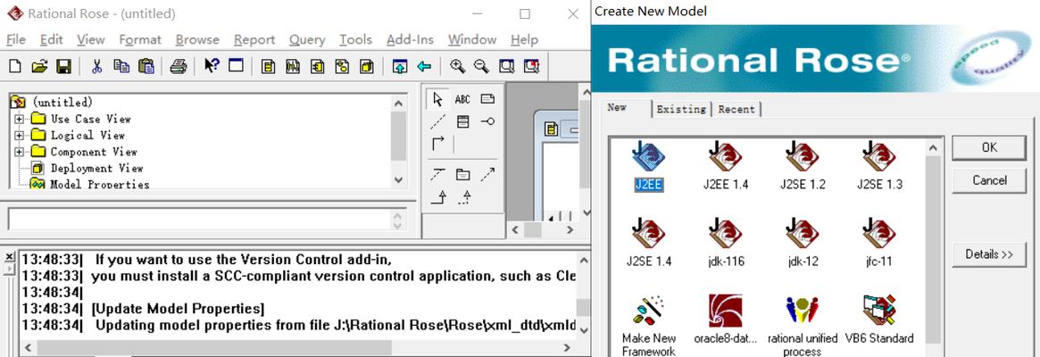Click the Browse Interaction Diagram icon
The width and height of the screenshot is (1040, 357).
[293, 66]
